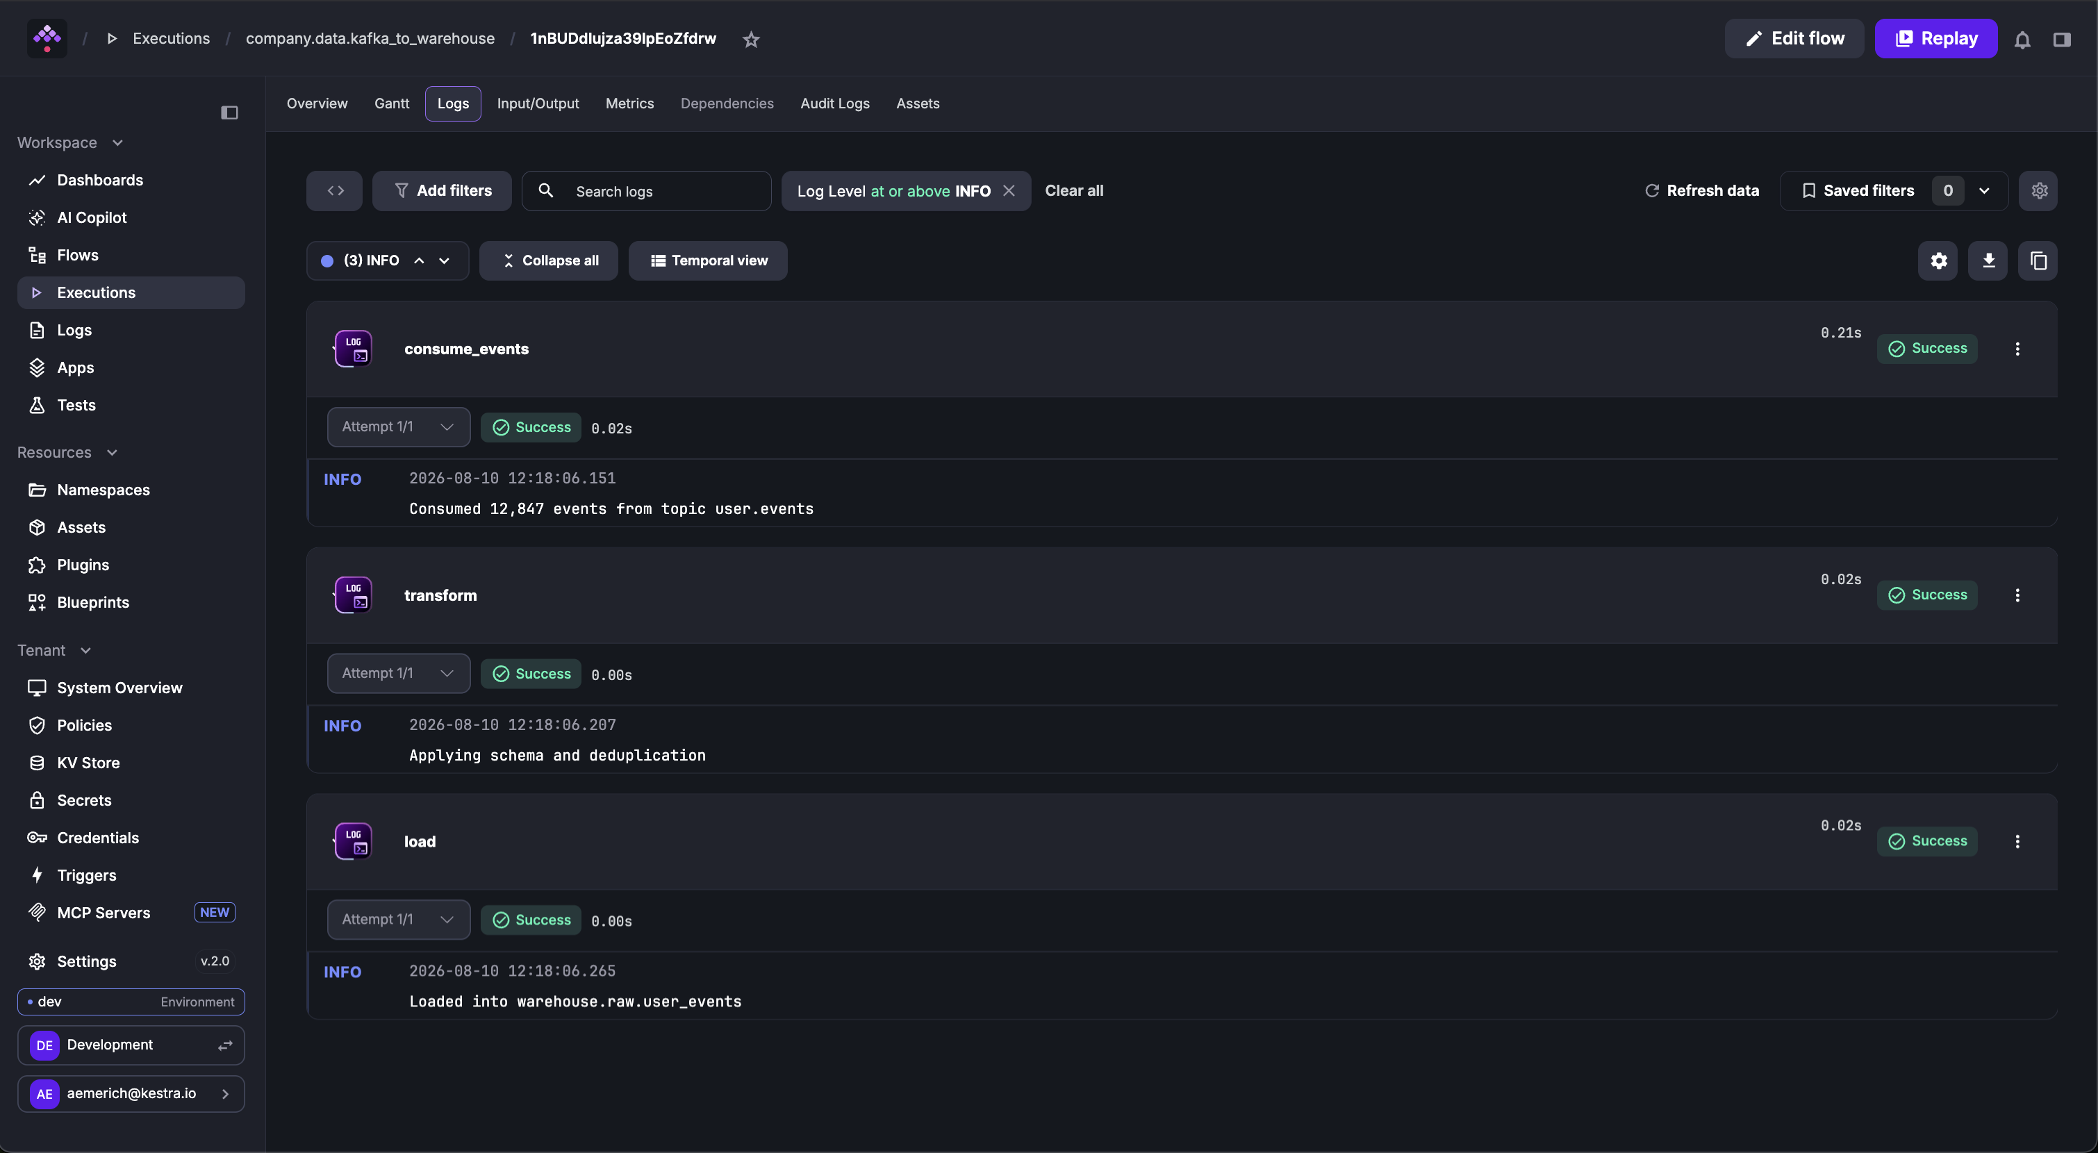Viewport: 2098px width, 1153px height.
Task: Open the notifications bell
Action: pyautogui.click(x=2022, y=39)
